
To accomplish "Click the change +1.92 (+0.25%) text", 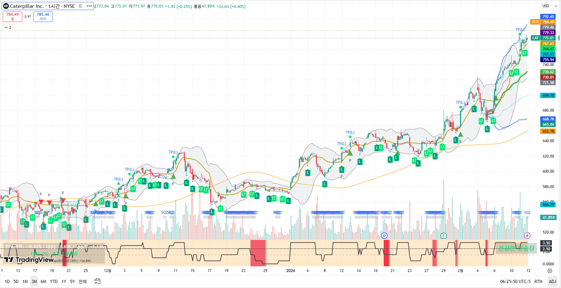I will tap(178, 6).
